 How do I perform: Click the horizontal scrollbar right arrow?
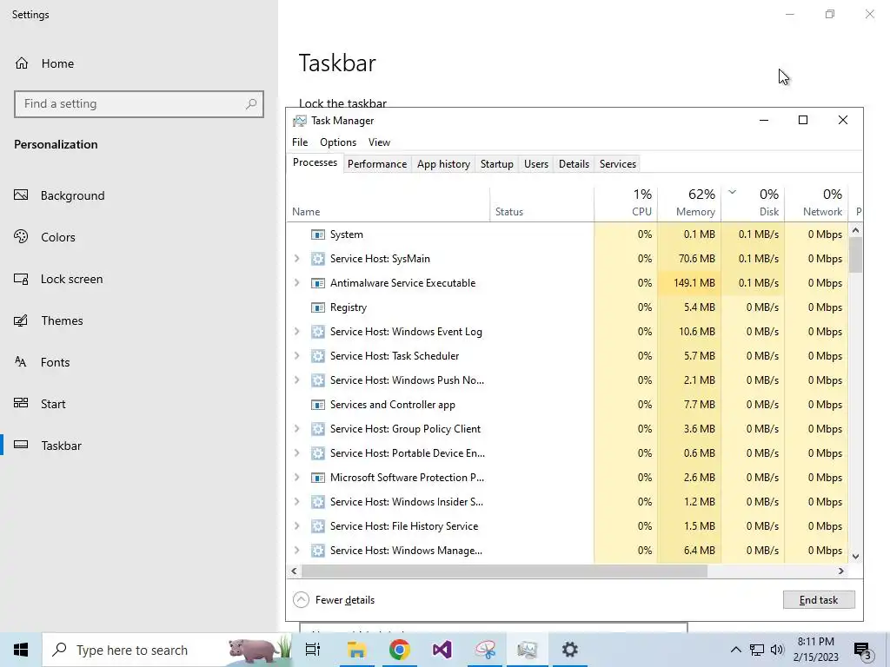click(841, 571)
